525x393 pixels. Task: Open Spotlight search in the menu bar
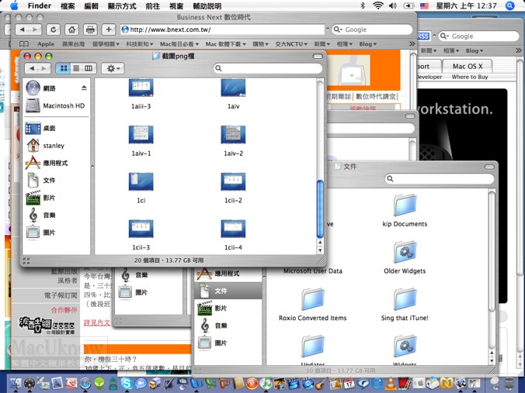pyautogui.click(x=509, y=5)
